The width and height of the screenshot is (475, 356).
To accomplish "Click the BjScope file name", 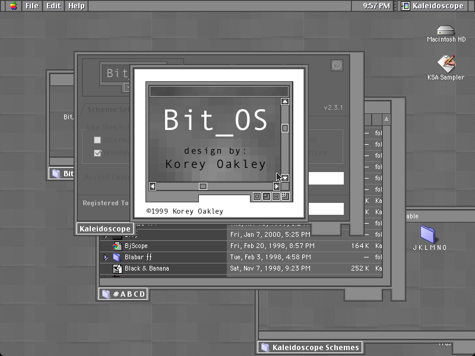I will [x=136, y=246].
